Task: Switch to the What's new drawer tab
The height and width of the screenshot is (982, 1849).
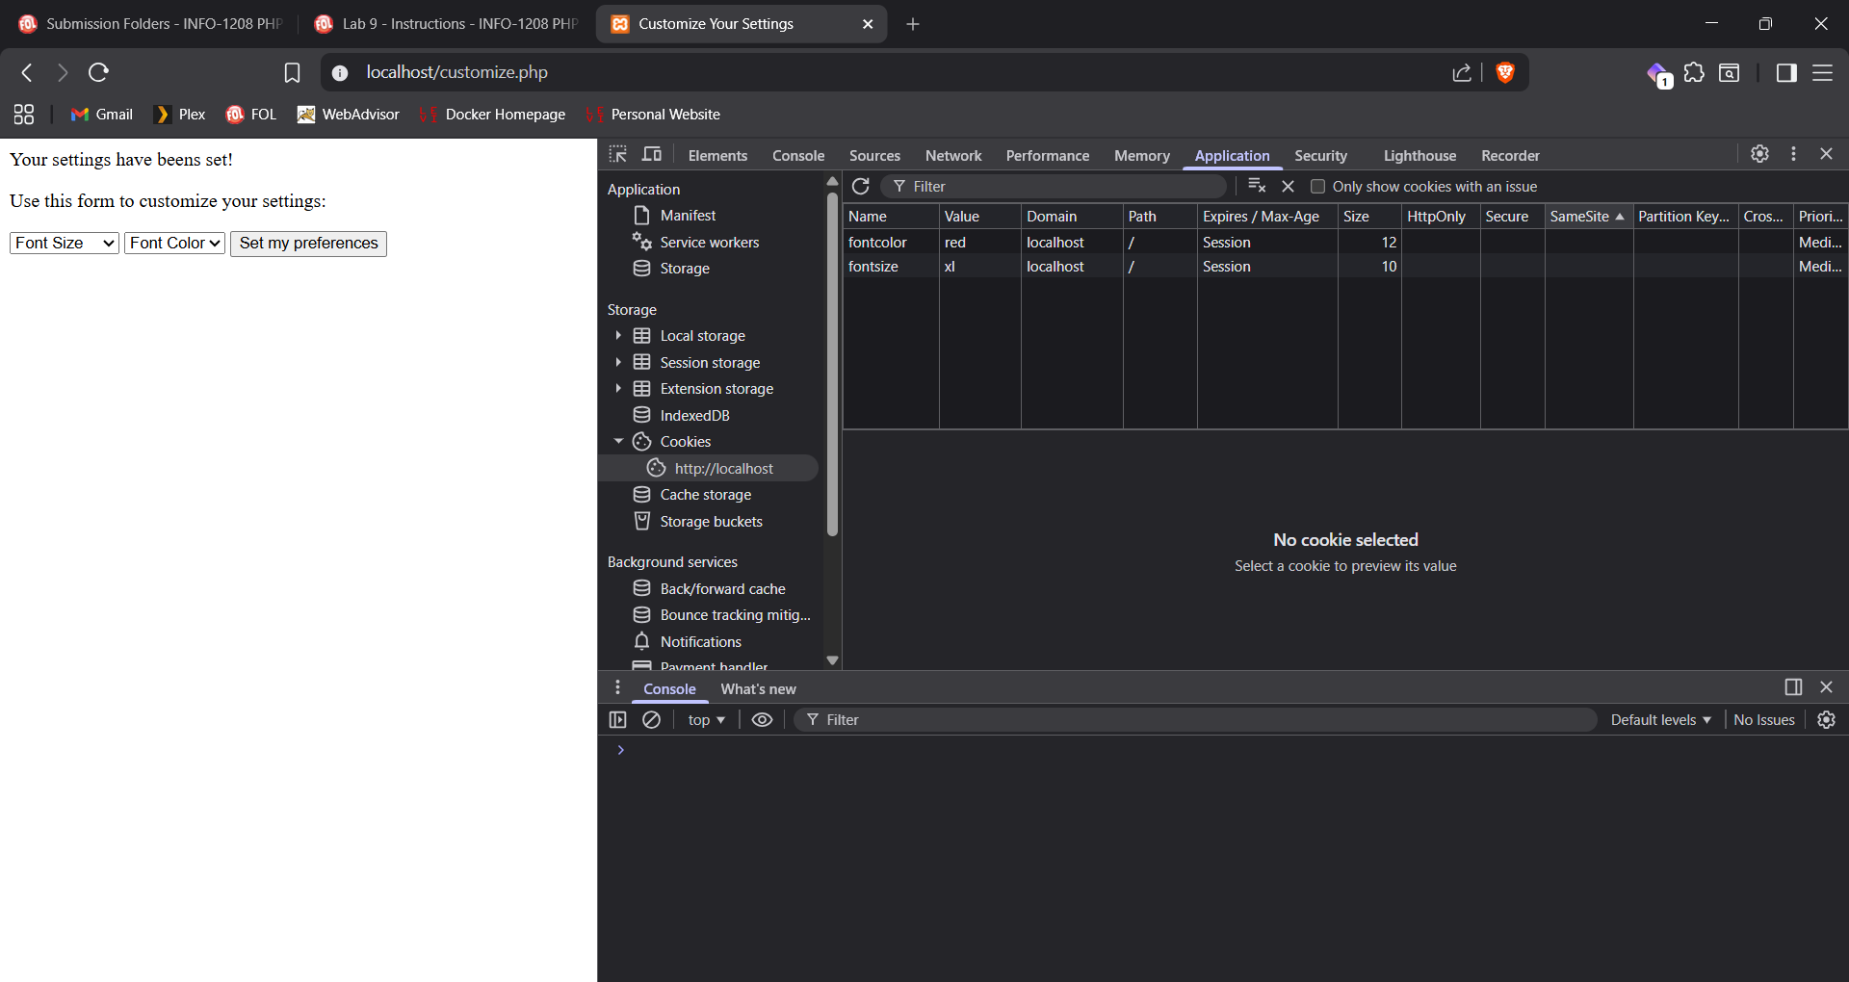Action: (x=758, y=689)
